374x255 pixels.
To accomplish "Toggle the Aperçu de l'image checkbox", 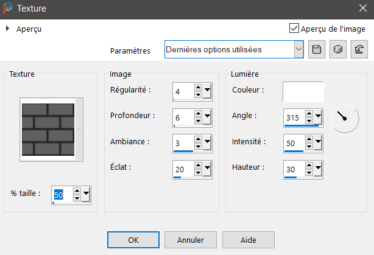I will point(294,29).
